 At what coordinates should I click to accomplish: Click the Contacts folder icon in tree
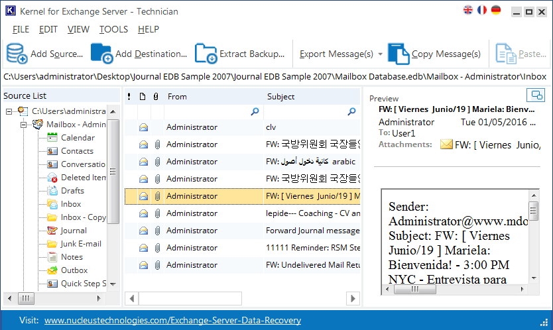52,151
